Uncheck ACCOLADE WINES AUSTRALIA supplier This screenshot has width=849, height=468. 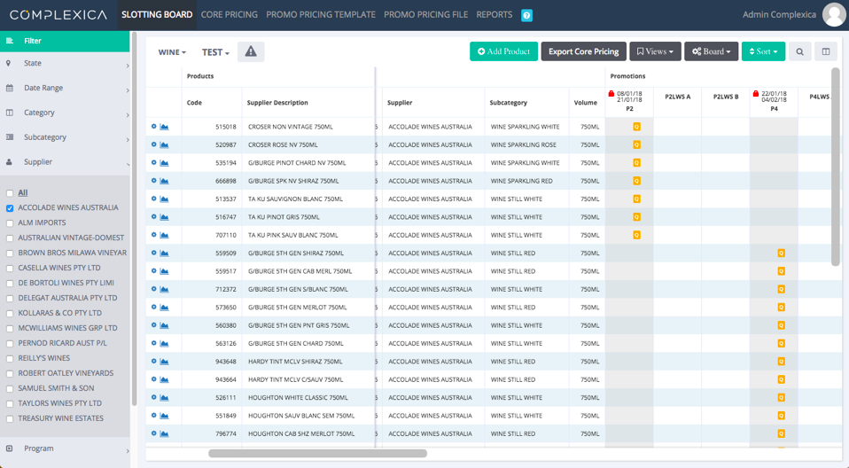[x=10, y=208]
